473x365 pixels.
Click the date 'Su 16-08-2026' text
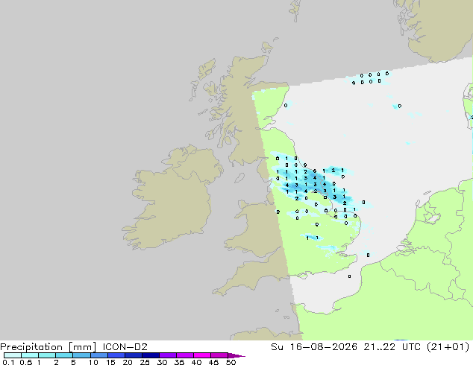pyautogui.click(x=314, y=347)
